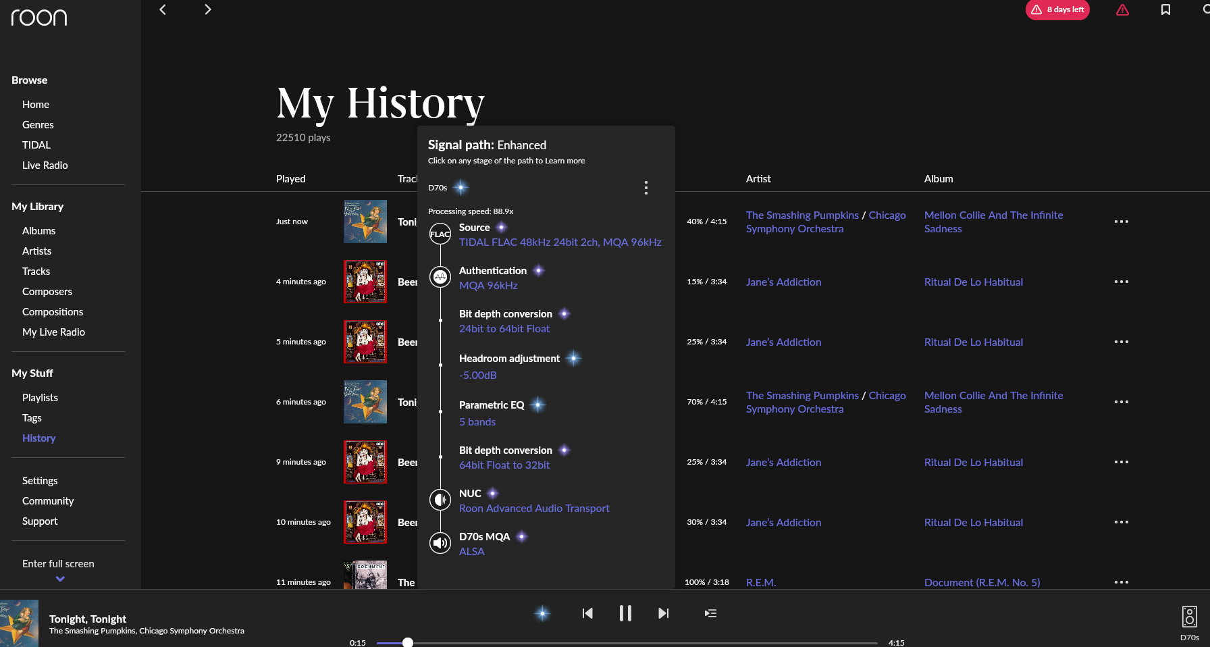This screenshot has width=1210, height=647.
Task: Click the star beside D70s MQA
Action: pyautogui.click(x=521, y=537)
